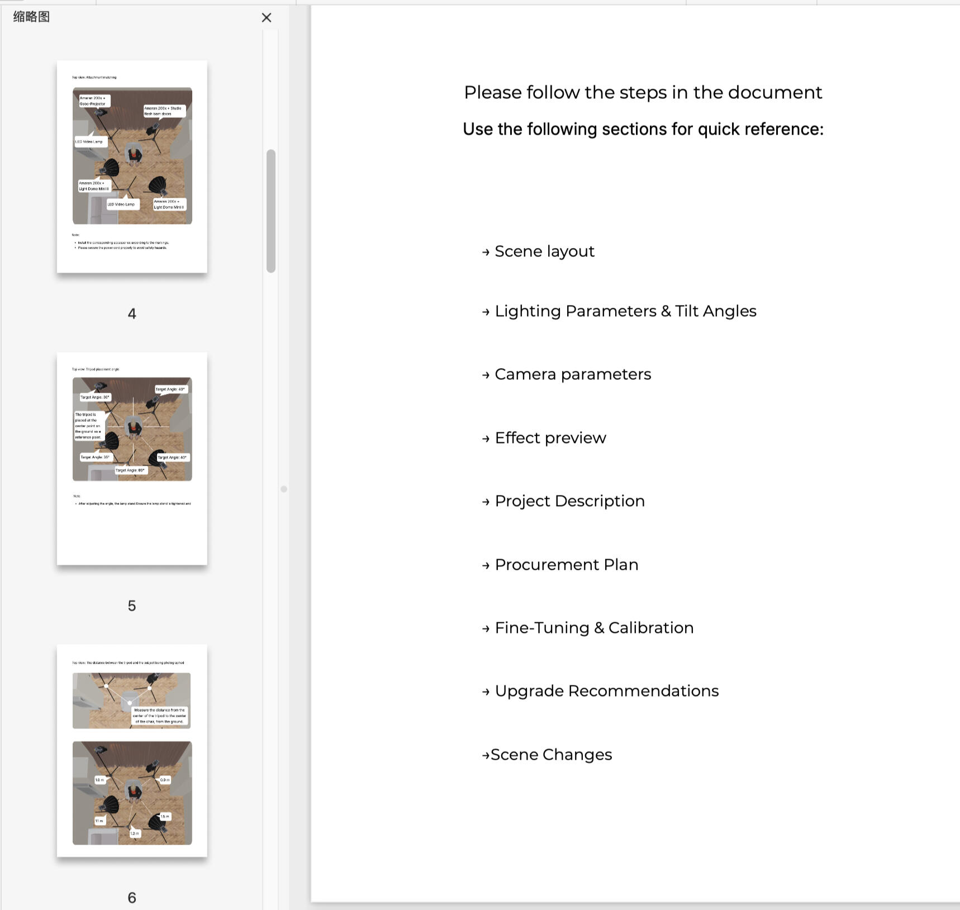Open Camera parameters section
This screenshot has height=910, width=960.
[573, 374]
